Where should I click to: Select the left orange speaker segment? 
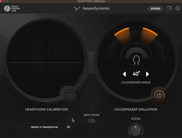point(123,36)
